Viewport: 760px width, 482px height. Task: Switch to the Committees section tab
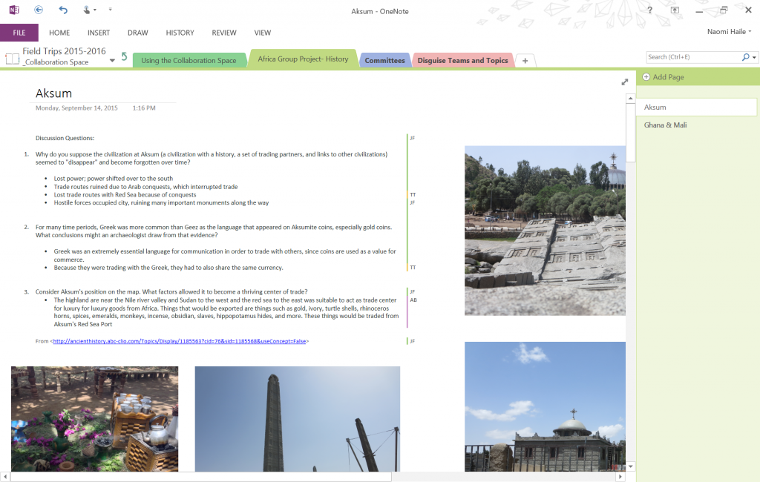384,61
